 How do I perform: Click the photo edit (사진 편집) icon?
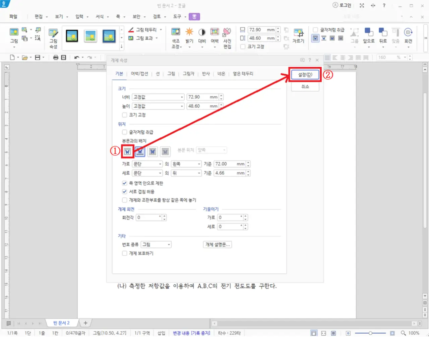(x=227, y=35)
